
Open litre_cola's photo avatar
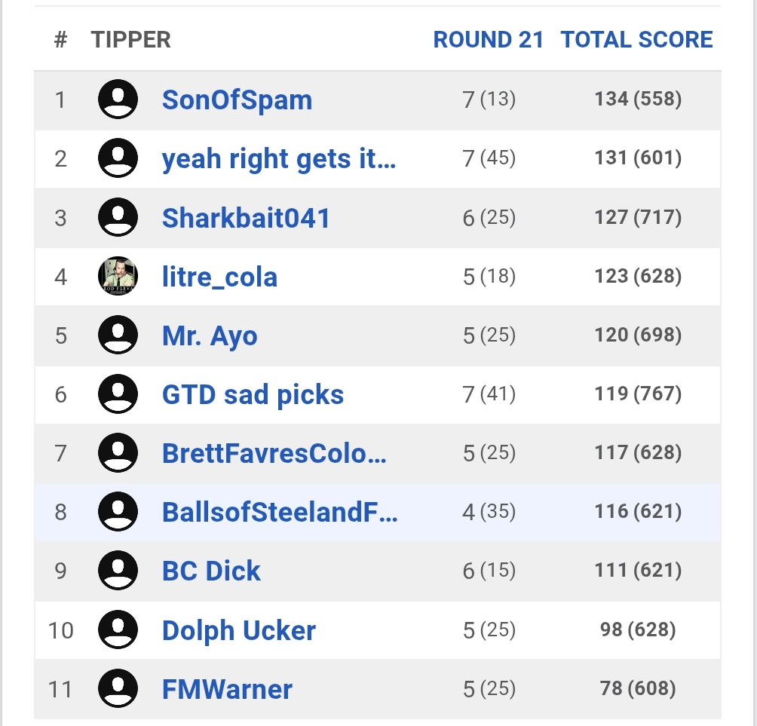pos(118,276)
